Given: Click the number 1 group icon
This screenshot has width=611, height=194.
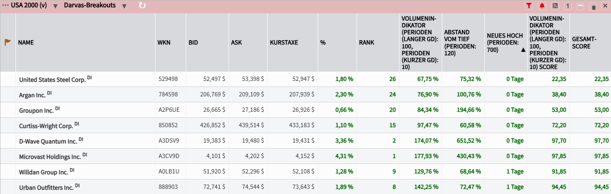Looking at the screenshot, I should click(x=568, y=6).
